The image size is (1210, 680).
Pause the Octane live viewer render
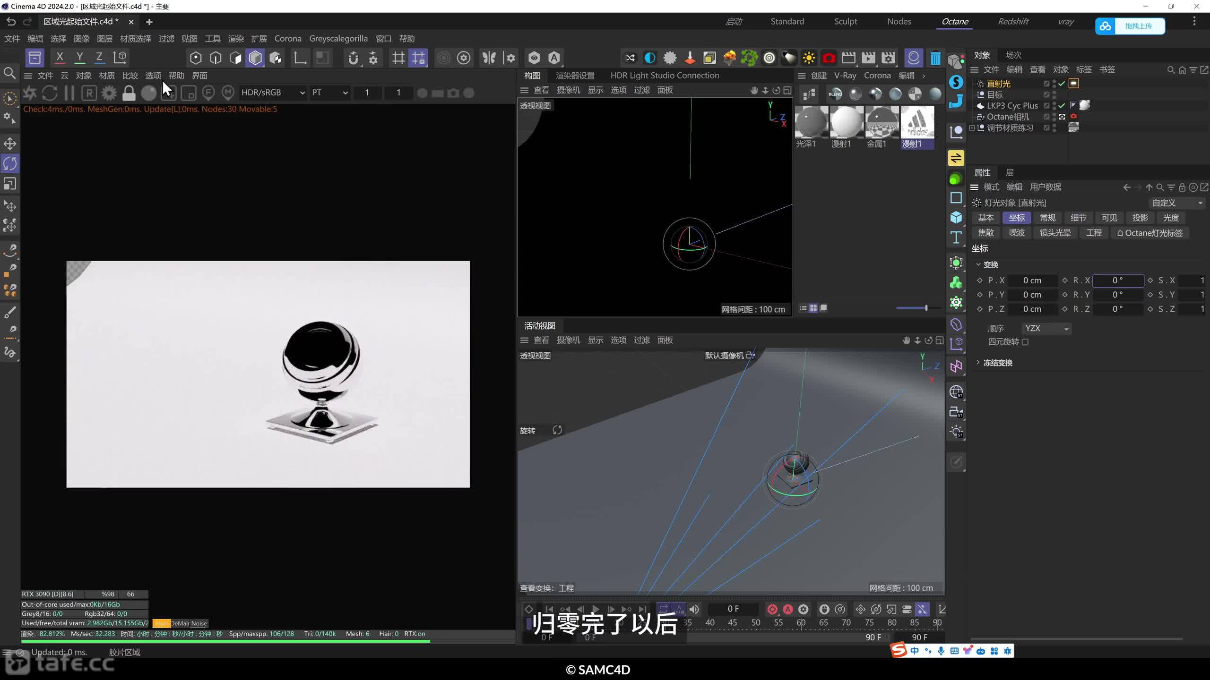tap(69, 93)
